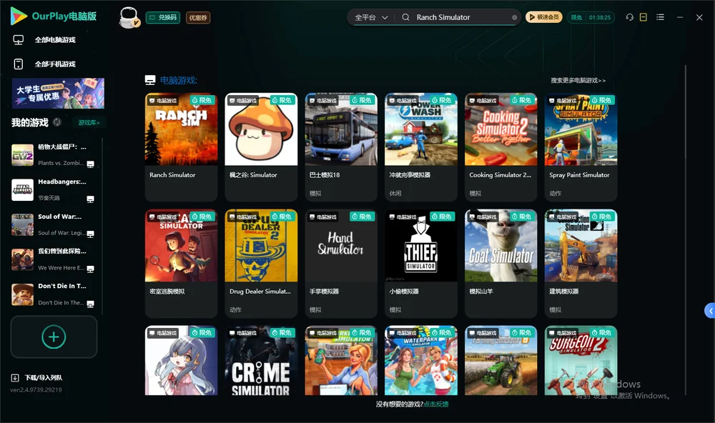Screen dimensions: 715x423
Task: Expand the 全平台 platform dropdown
Action: tap(371, 17)
